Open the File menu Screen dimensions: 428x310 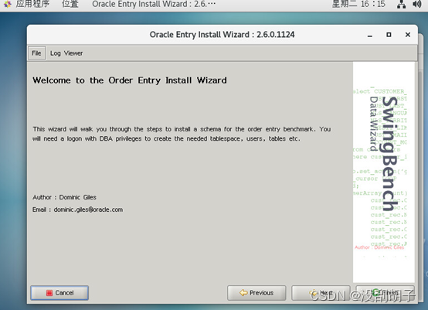(36, 53)
